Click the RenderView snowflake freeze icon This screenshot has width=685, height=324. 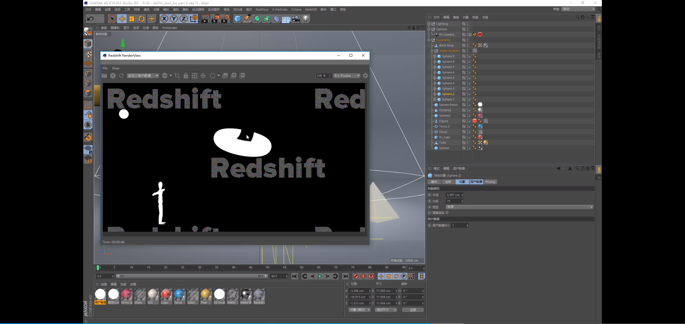click(203, 76)
